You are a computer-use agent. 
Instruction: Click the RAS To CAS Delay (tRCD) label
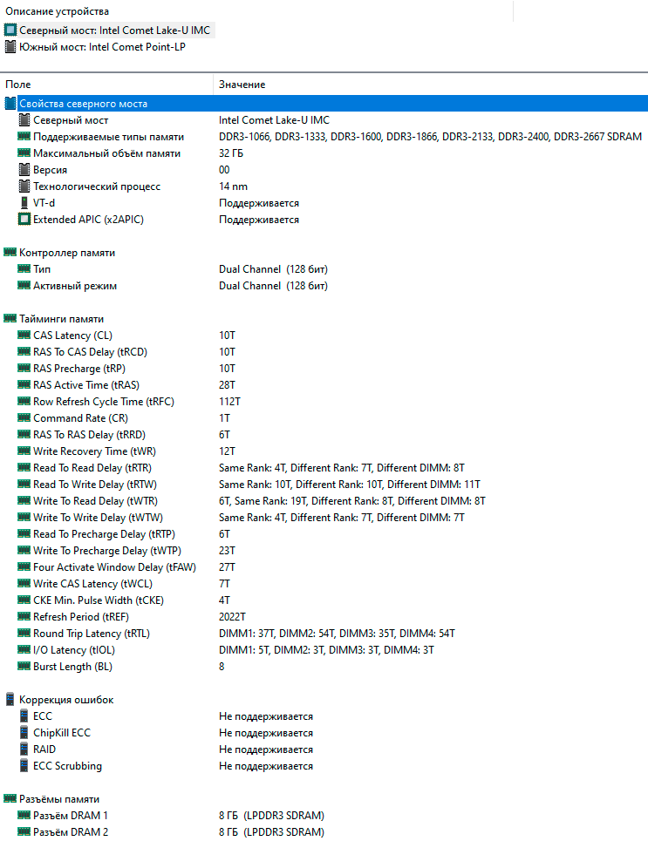90,352
